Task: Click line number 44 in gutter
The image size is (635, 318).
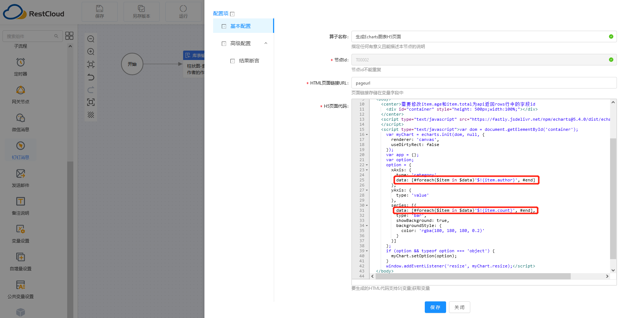Action: tap(362, 276)
